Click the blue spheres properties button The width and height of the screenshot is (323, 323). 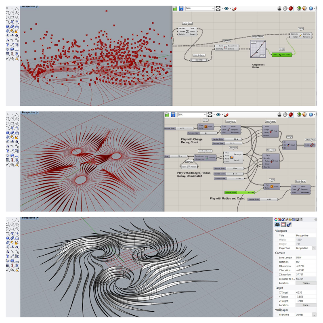pos(289,225)
